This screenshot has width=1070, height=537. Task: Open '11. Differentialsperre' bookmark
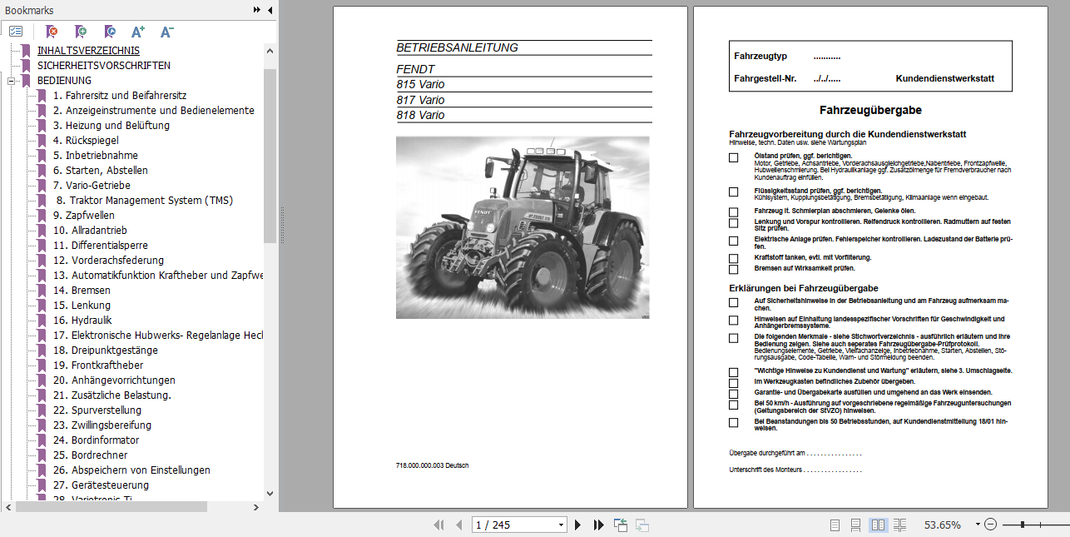coord(101,246)
